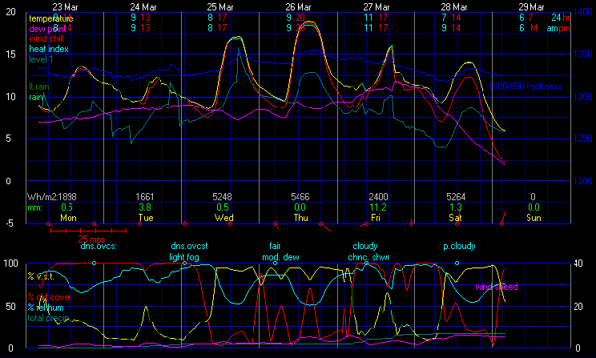This screenshot has height=358, width=596.
Task: Select the '26 Mar' date header
Action: click(298, 7)
